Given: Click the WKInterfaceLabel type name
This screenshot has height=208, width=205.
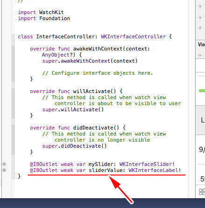Looking at the screenshot, I should (153, 170).
